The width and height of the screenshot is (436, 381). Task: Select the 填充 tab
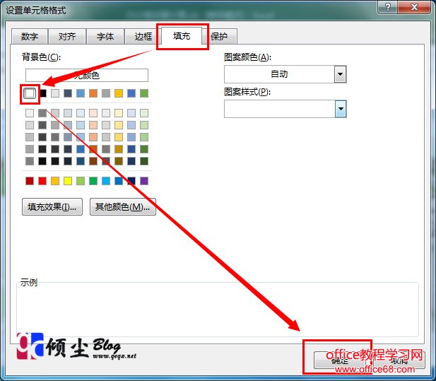(182, 35)
